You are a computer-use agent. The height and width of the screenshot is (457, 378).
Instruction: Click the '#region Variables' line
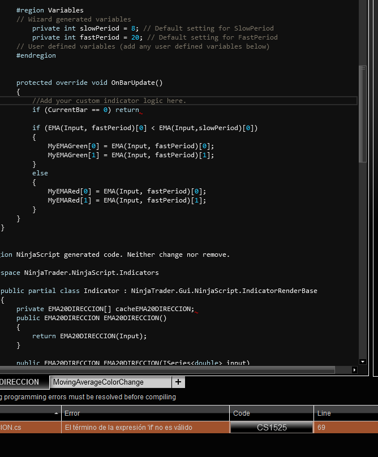pyautogui.click(x=50, y=10)
